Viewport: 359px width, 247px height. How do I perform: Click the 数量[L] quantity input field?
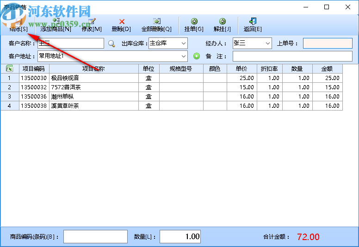click(x=180, y=236)
